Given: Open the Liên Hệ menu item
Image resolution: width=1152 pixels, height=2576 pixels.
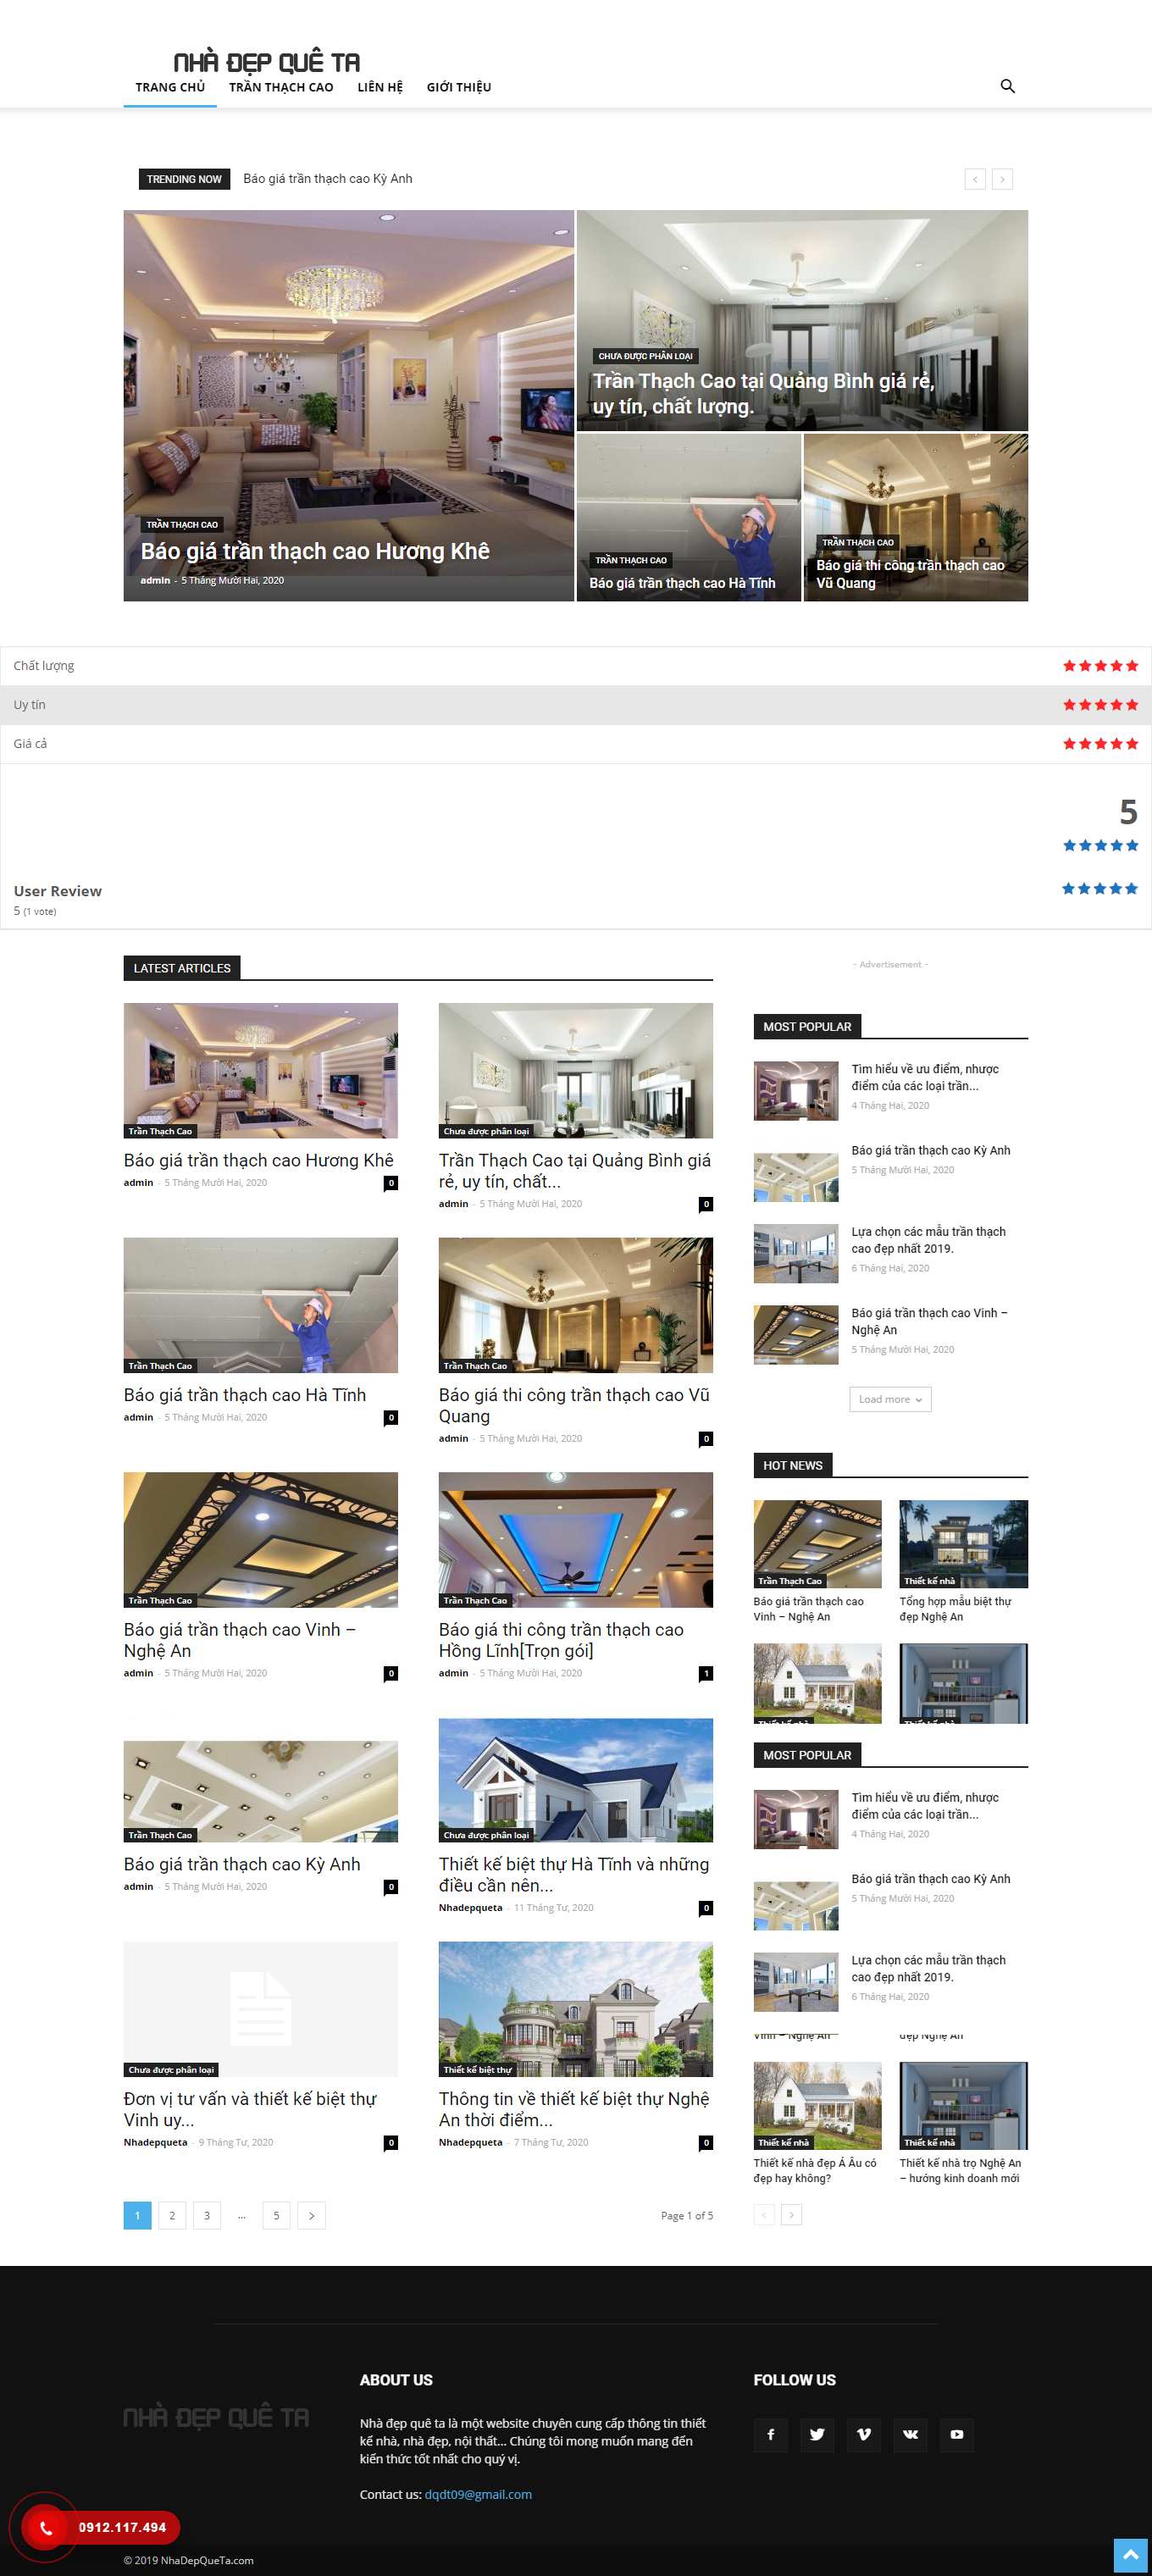Looking at the screenshot, I should pyautogui.click(x=380, y=88).
